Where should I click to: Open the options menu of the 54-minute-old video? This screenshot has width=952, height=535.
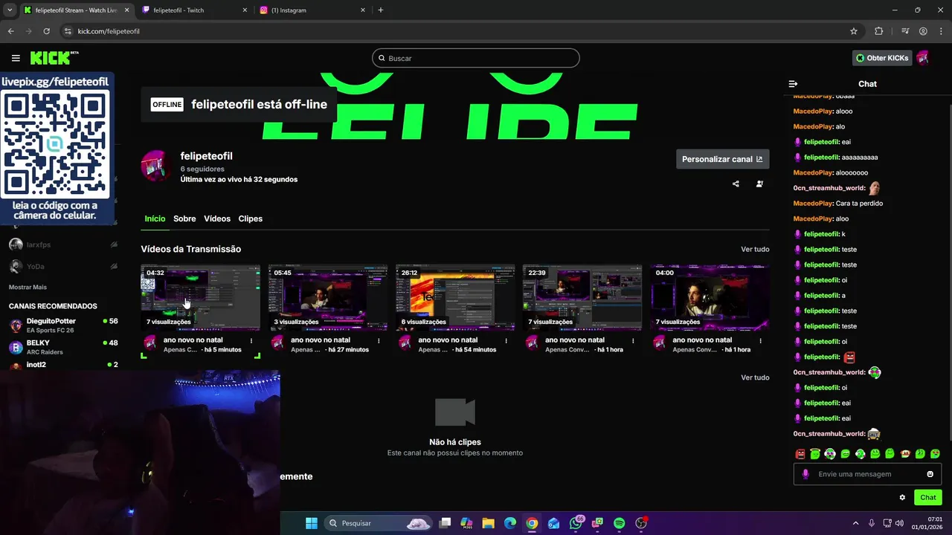coord(506,340)
